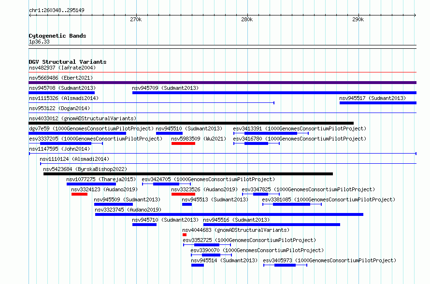Click nsv4044683 gnomADStructuralVariants label
The height and width of the screenshot is (284, 430).
(x=236, y=230)
